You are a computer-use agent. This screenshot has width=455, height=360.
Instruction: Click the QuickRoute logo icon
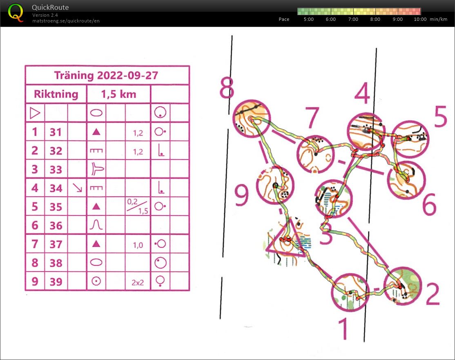pos(16,12)
